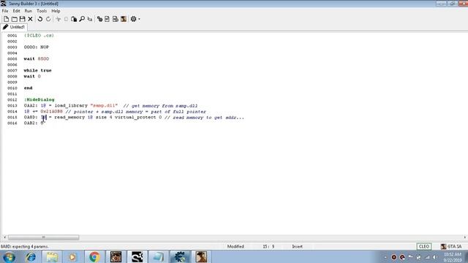The image size is (468, 263).
Task: Open the notepad-like taskbar app
Action: (158, 256)
